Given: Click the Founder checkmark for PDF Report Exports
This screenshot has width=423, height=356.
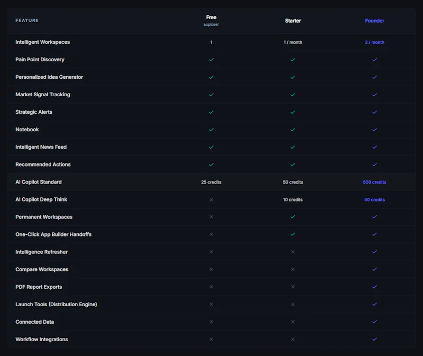Looking at the screenshot, I should (374, 287).
